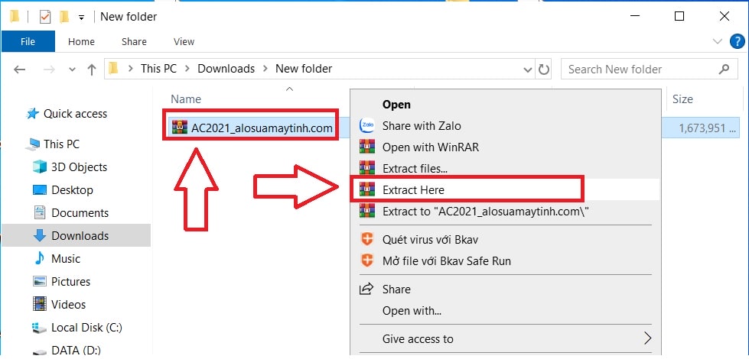Click the Zalo icon in the context menu
Screen dimensions: 749x359
[366, 125]
